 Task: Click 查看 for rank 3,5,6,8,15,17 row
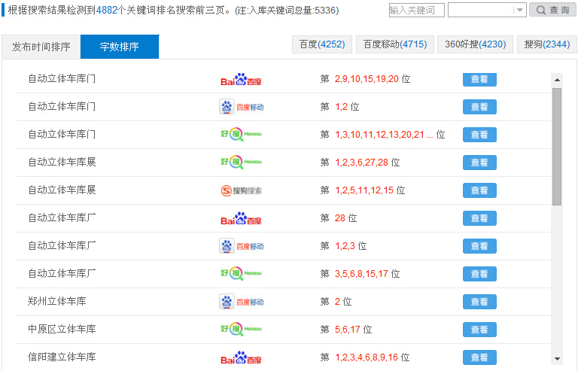point(479,274)
